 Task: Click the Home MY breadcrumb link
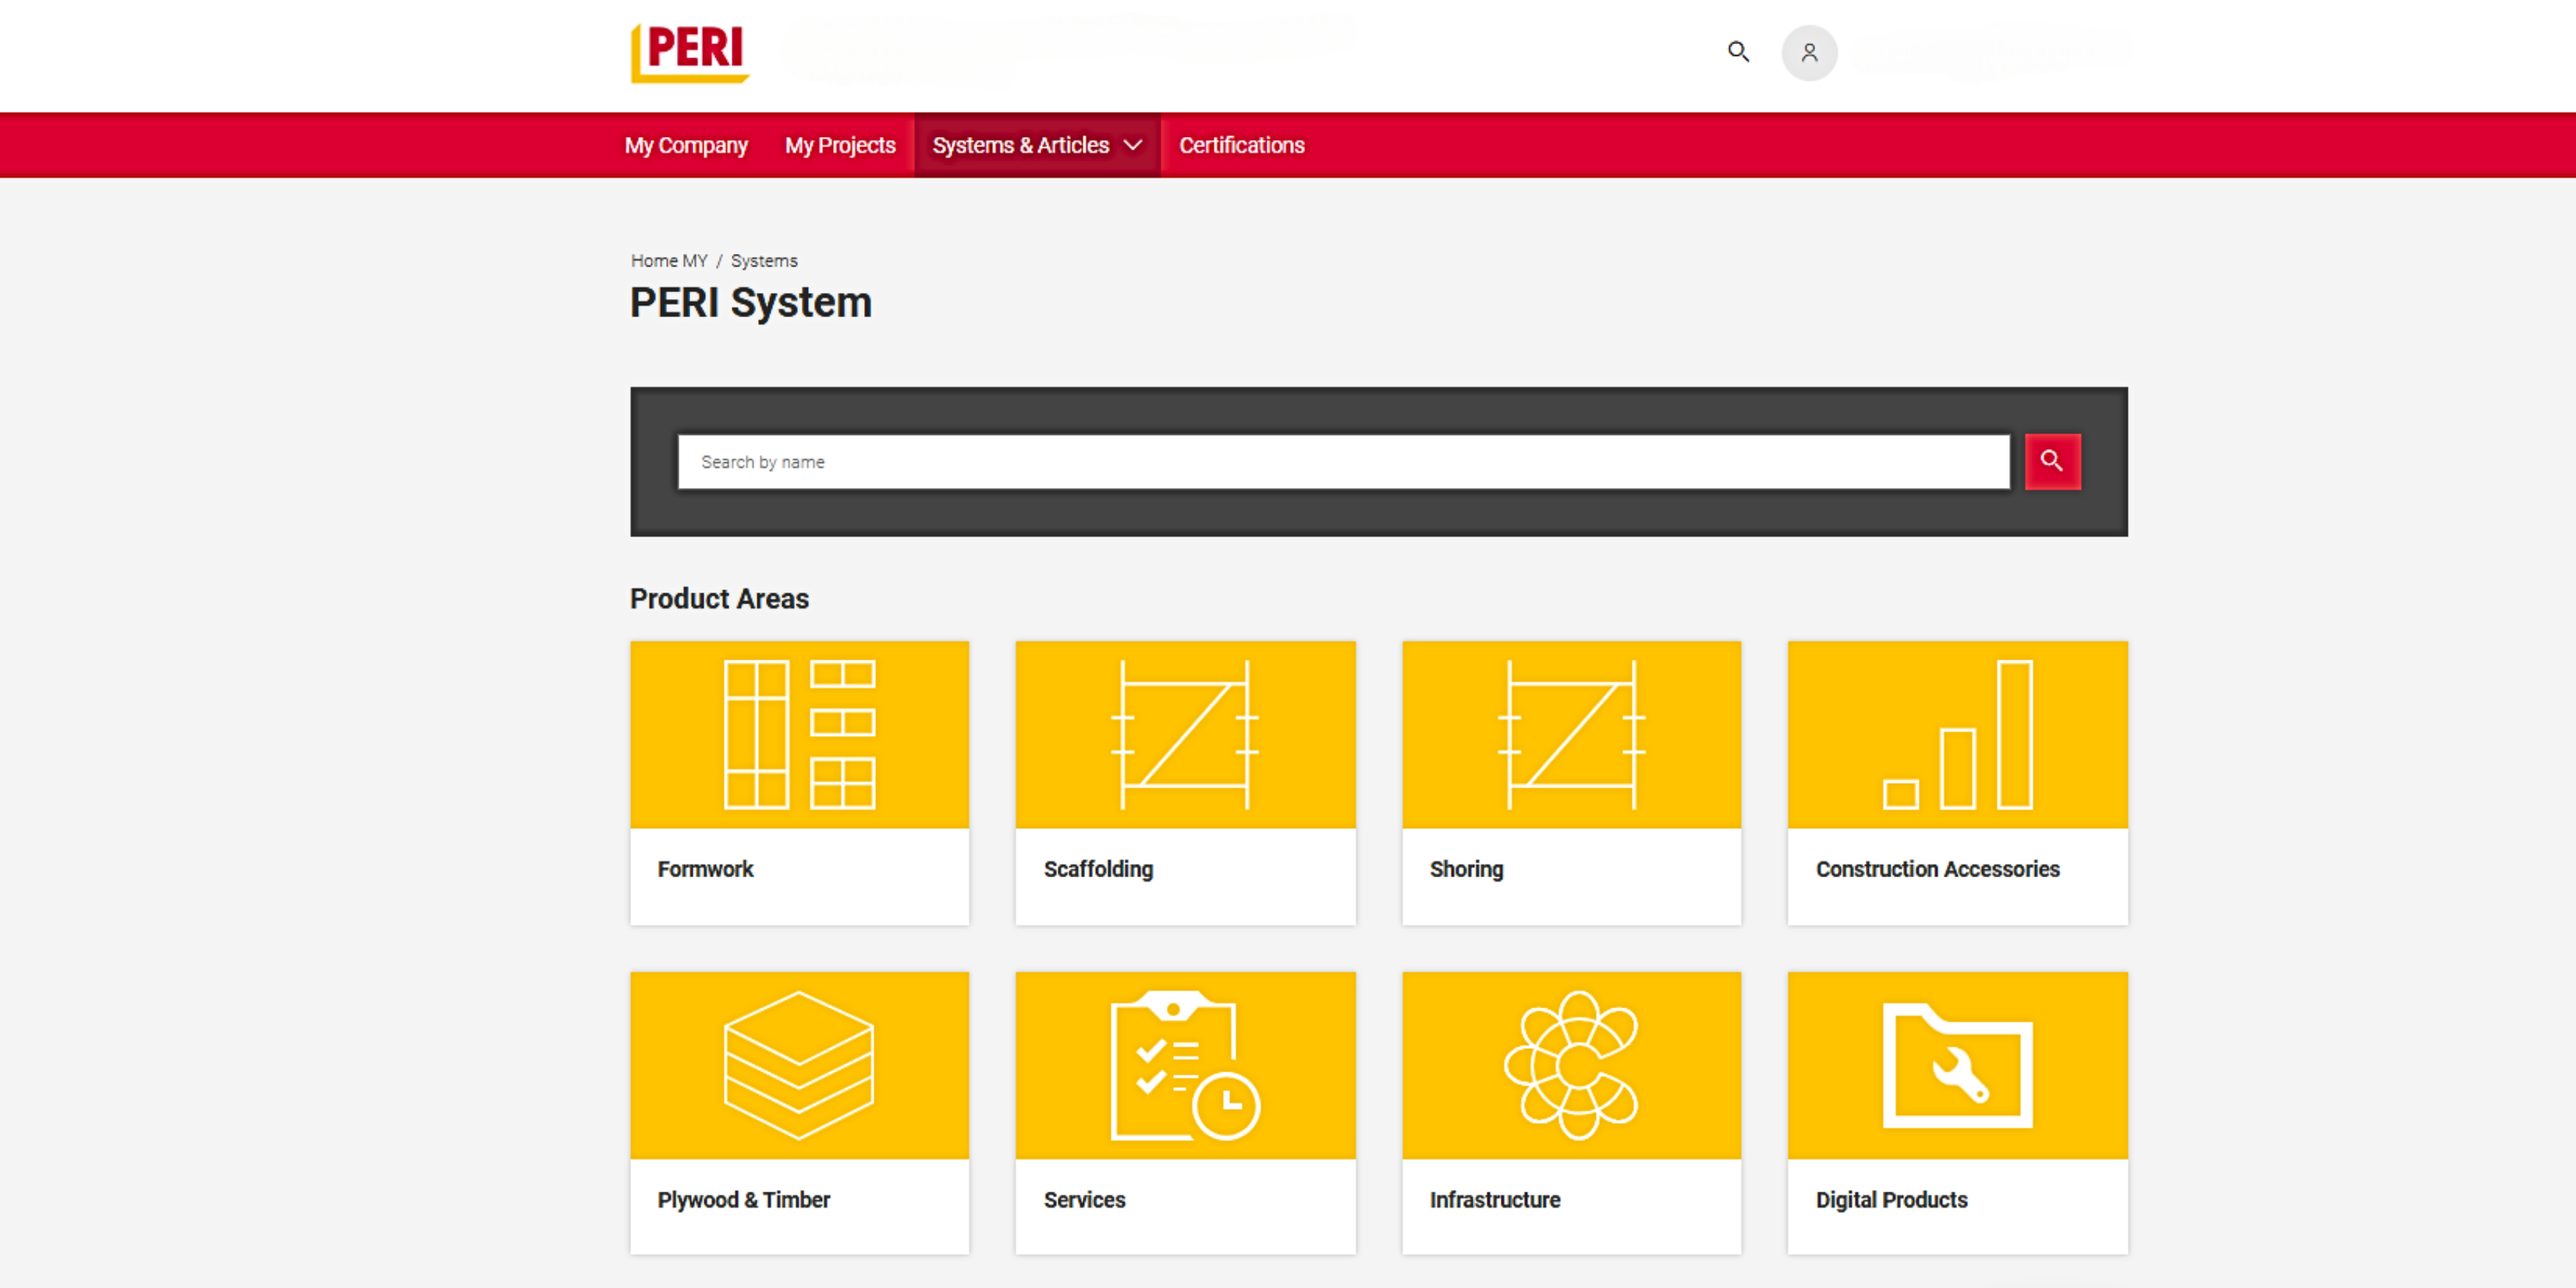[x=669, y=260]
